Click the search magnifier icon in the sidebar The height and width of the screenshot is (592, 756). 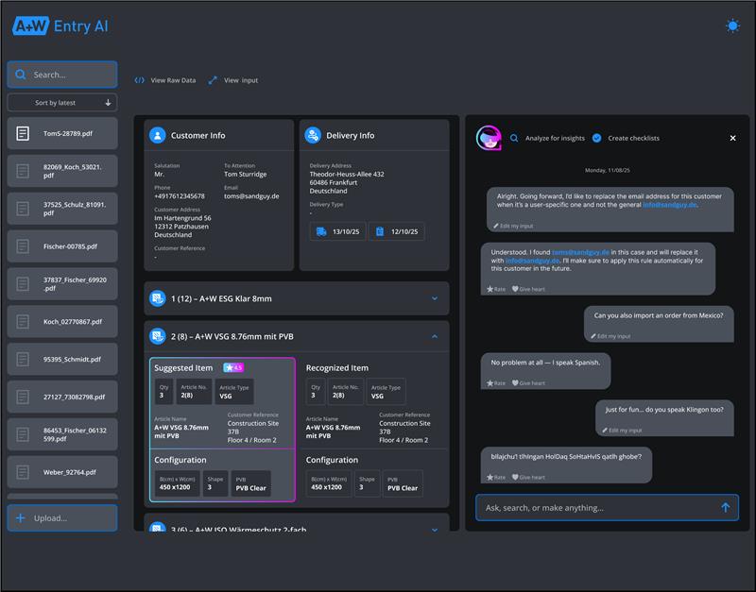(x=21, y=74)
